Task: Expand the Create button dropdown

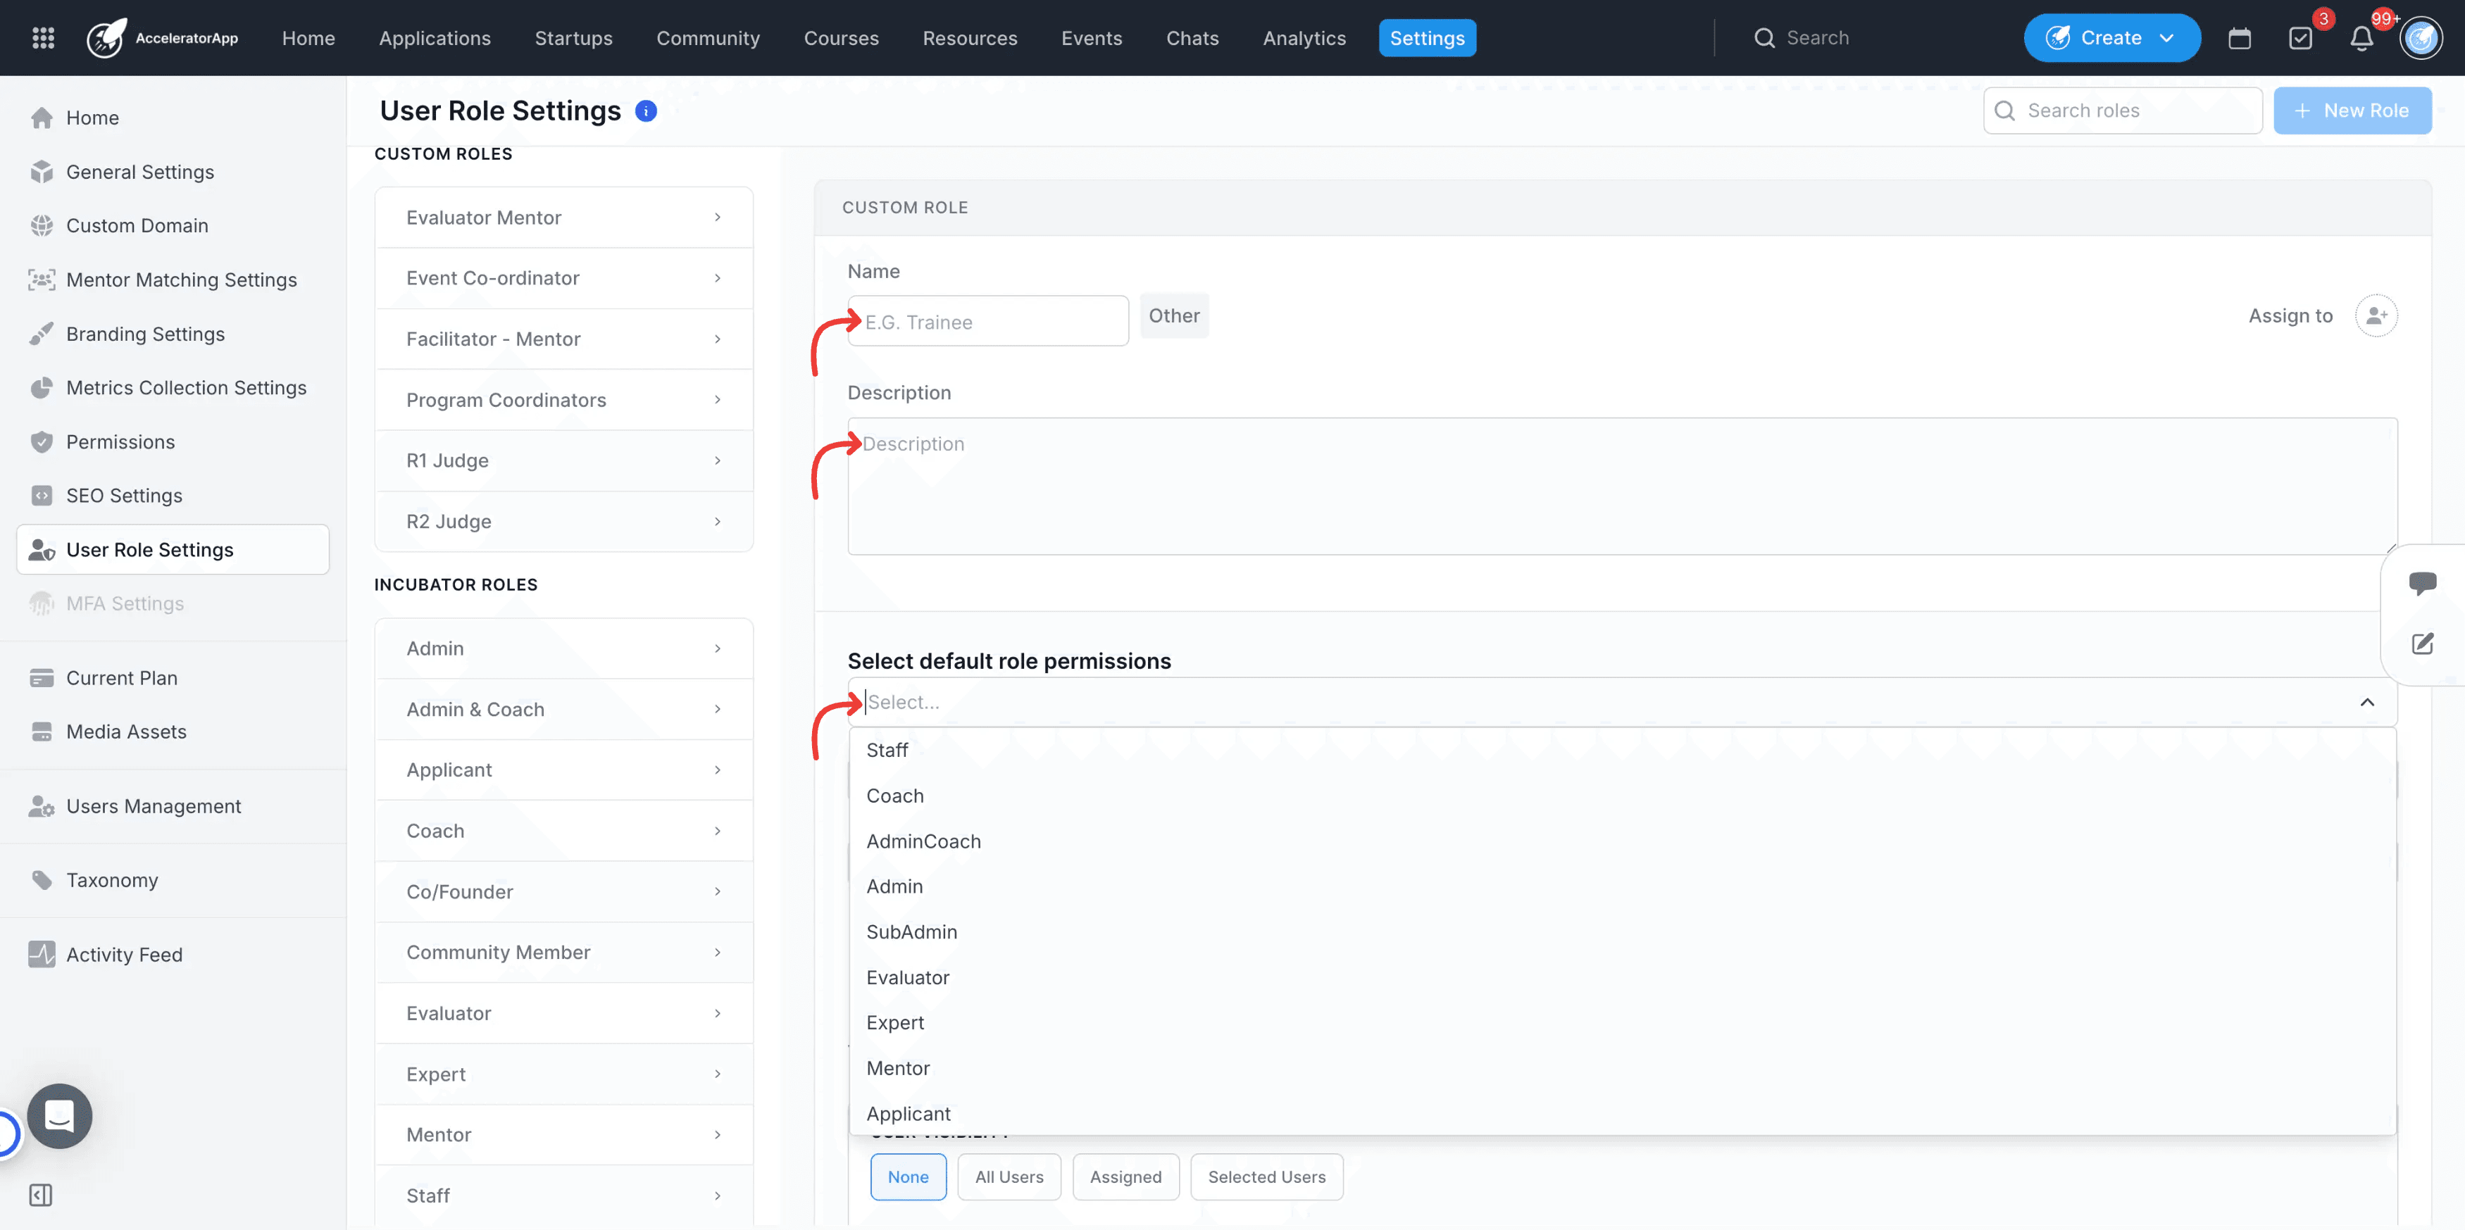Action: pos(2166,38)
